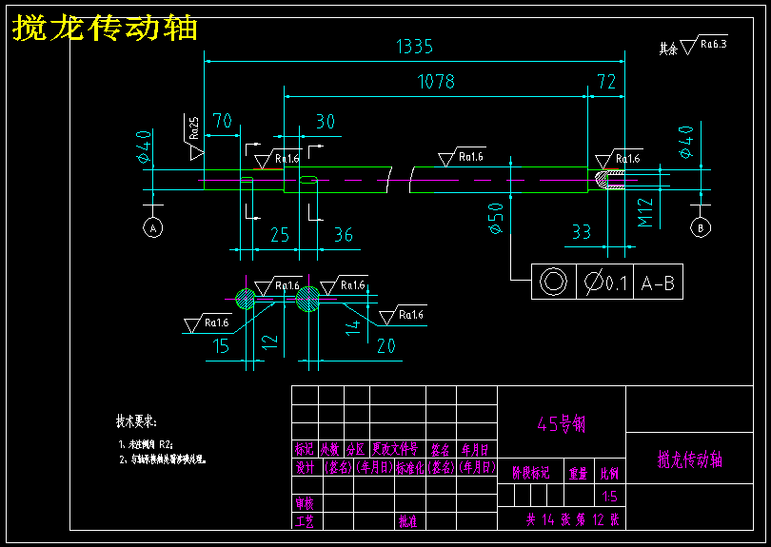Select the 共 14 张 第 12 张 sheet count
This screenshot has width=771, height=547.
point(572,519)
